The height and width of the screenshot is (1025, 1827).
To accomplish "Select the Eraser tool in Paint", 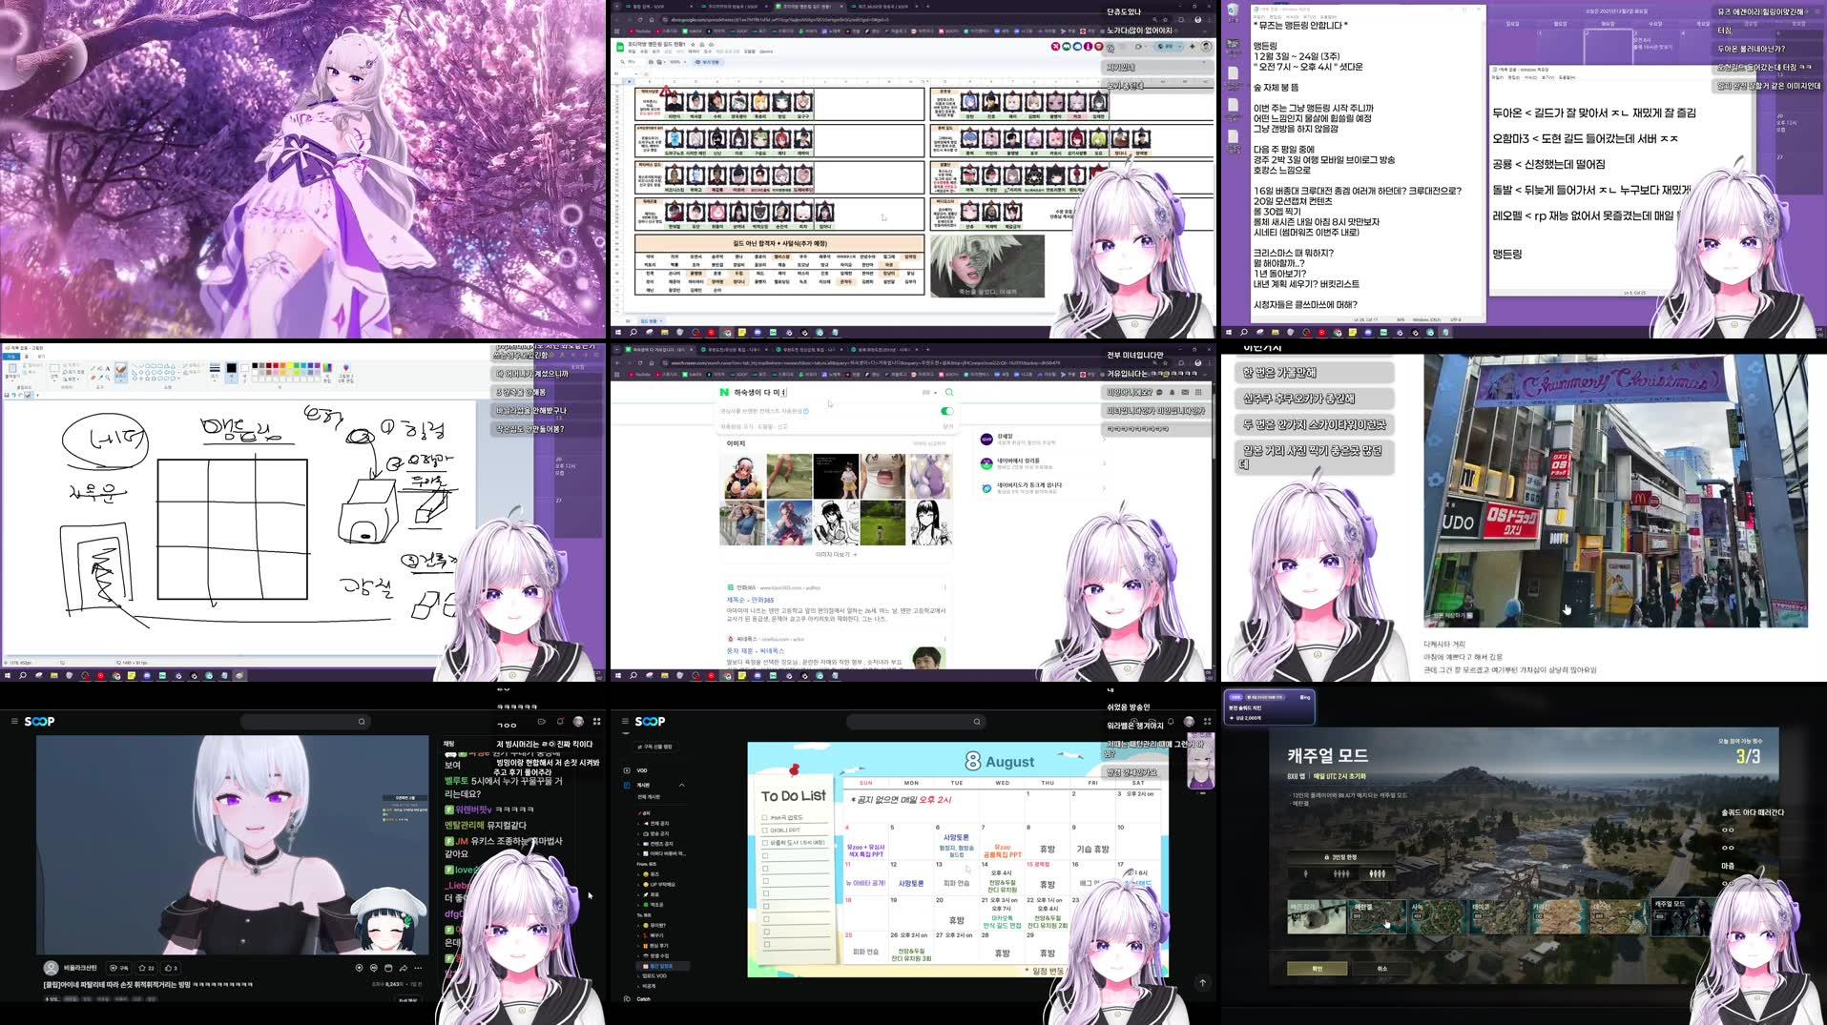I will click(x=93, y=378).
